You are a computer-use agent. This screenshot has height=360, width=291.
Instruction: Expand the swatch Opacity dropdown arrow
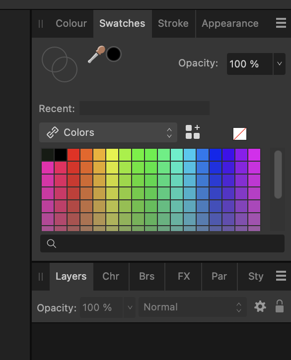coord(280,64)
